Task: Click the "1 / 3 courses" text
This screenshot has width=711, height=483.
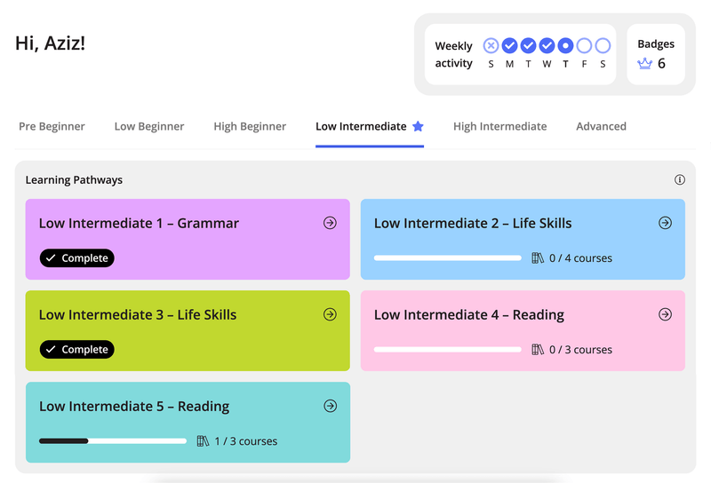Action: pyautogui.click(x=246, y=441)
